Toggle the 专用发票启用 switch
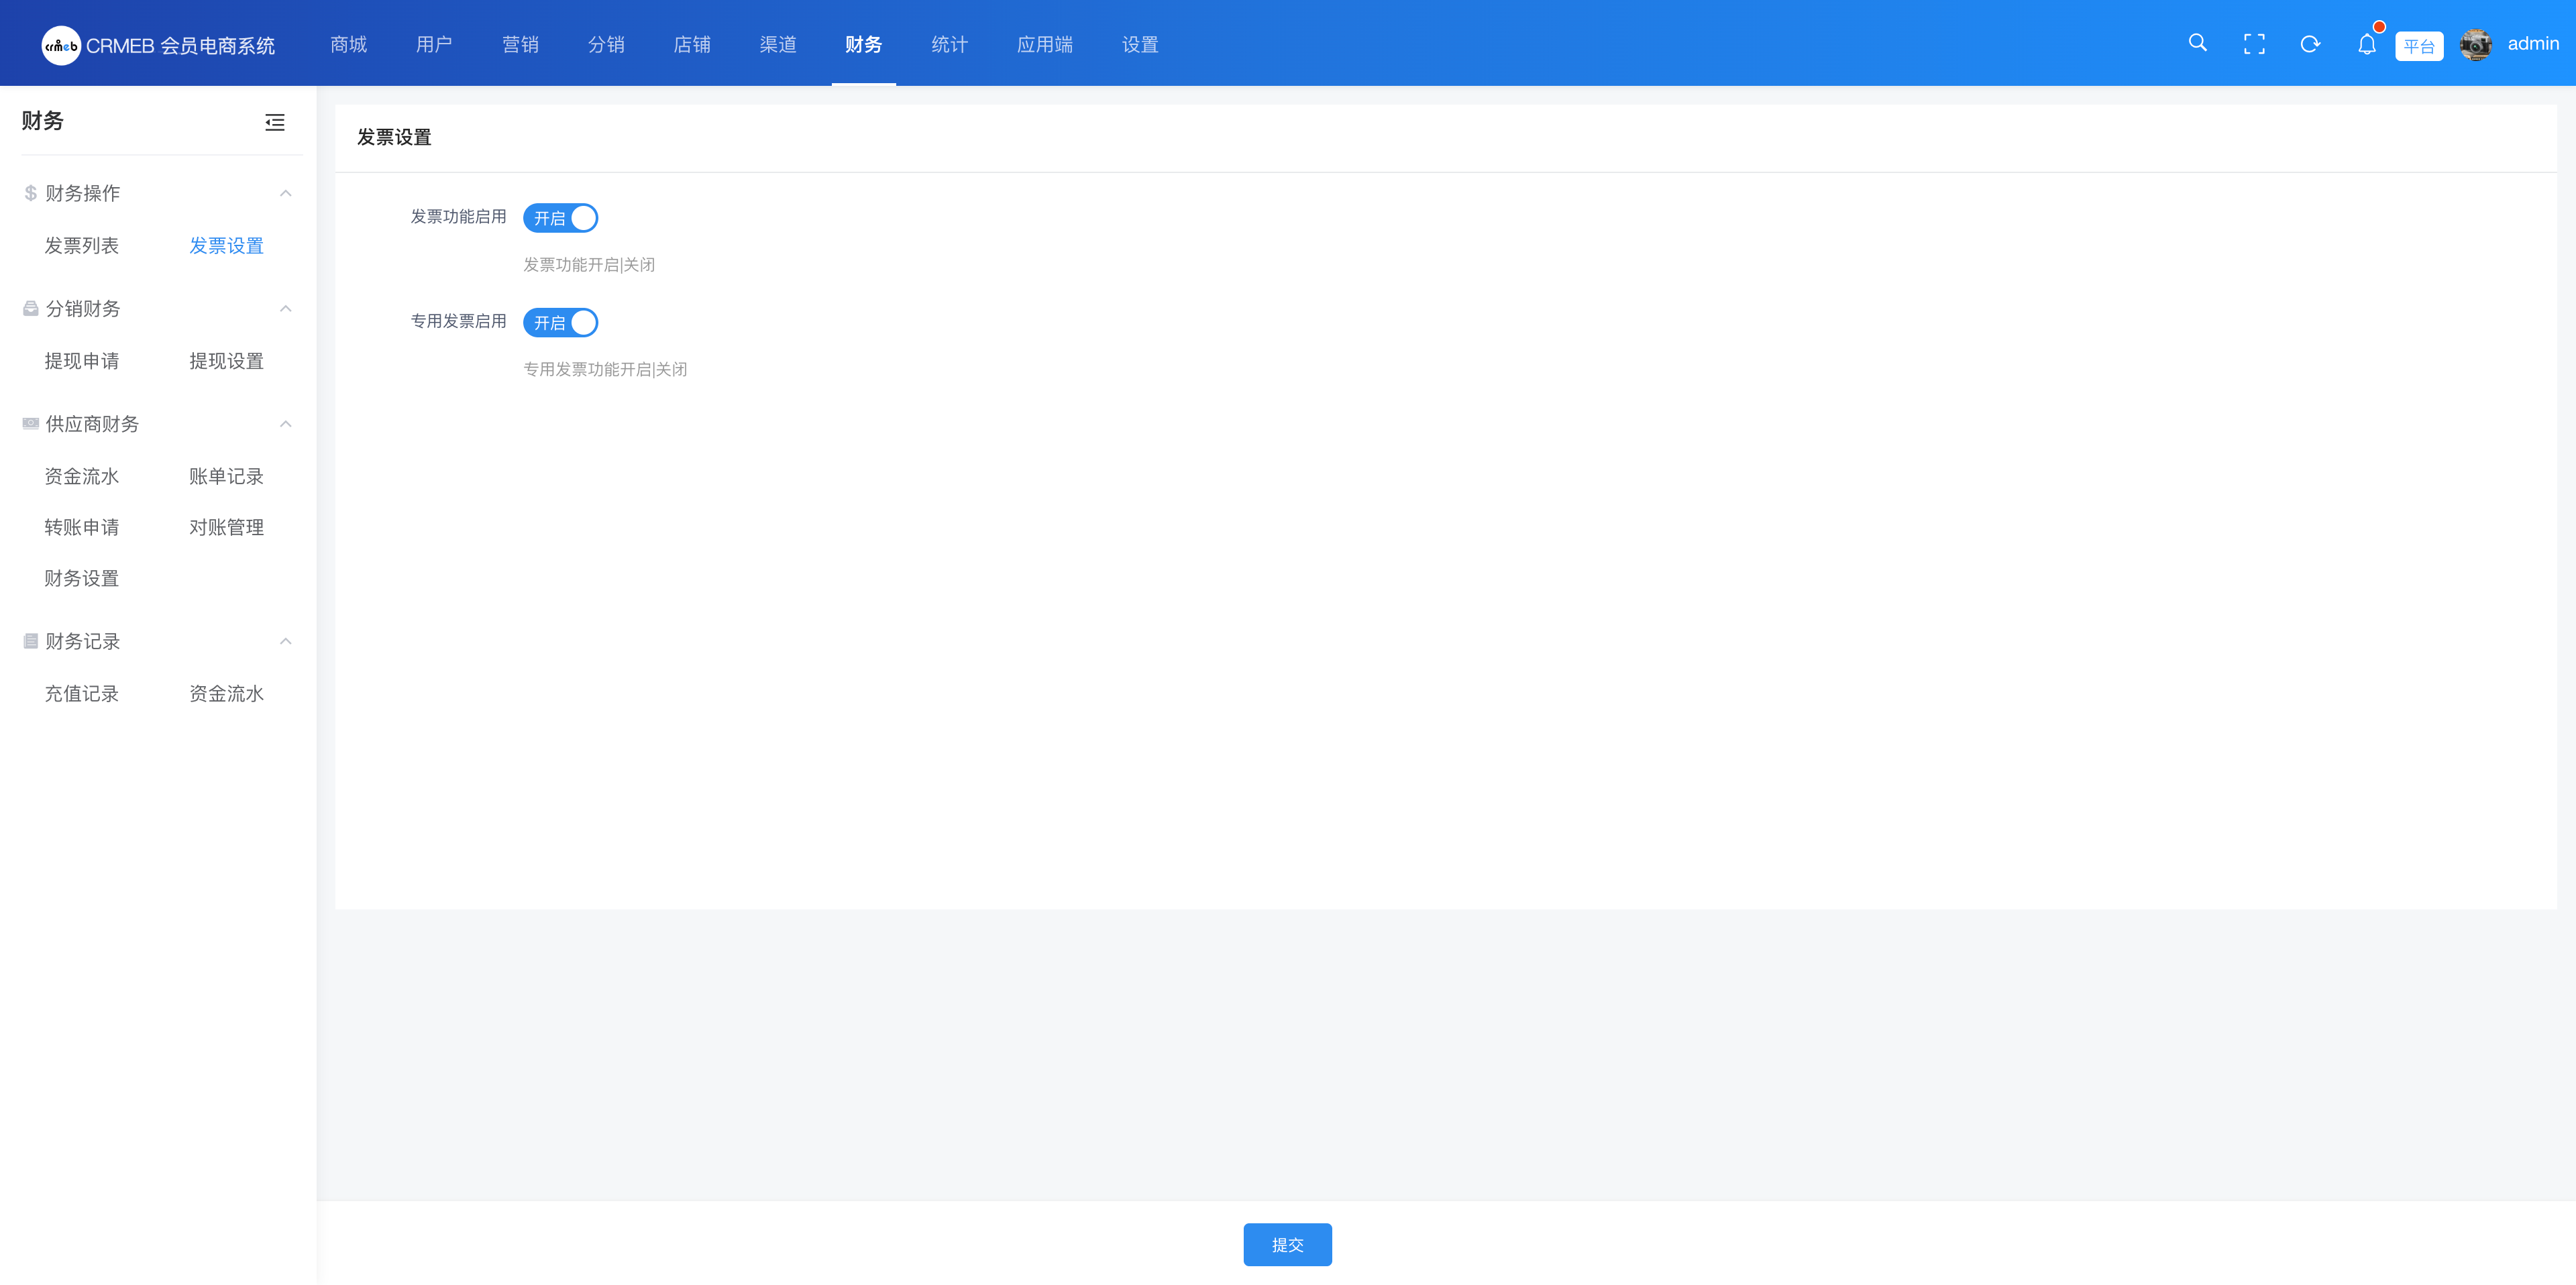 pyautogui.click(x=560, y=323)
